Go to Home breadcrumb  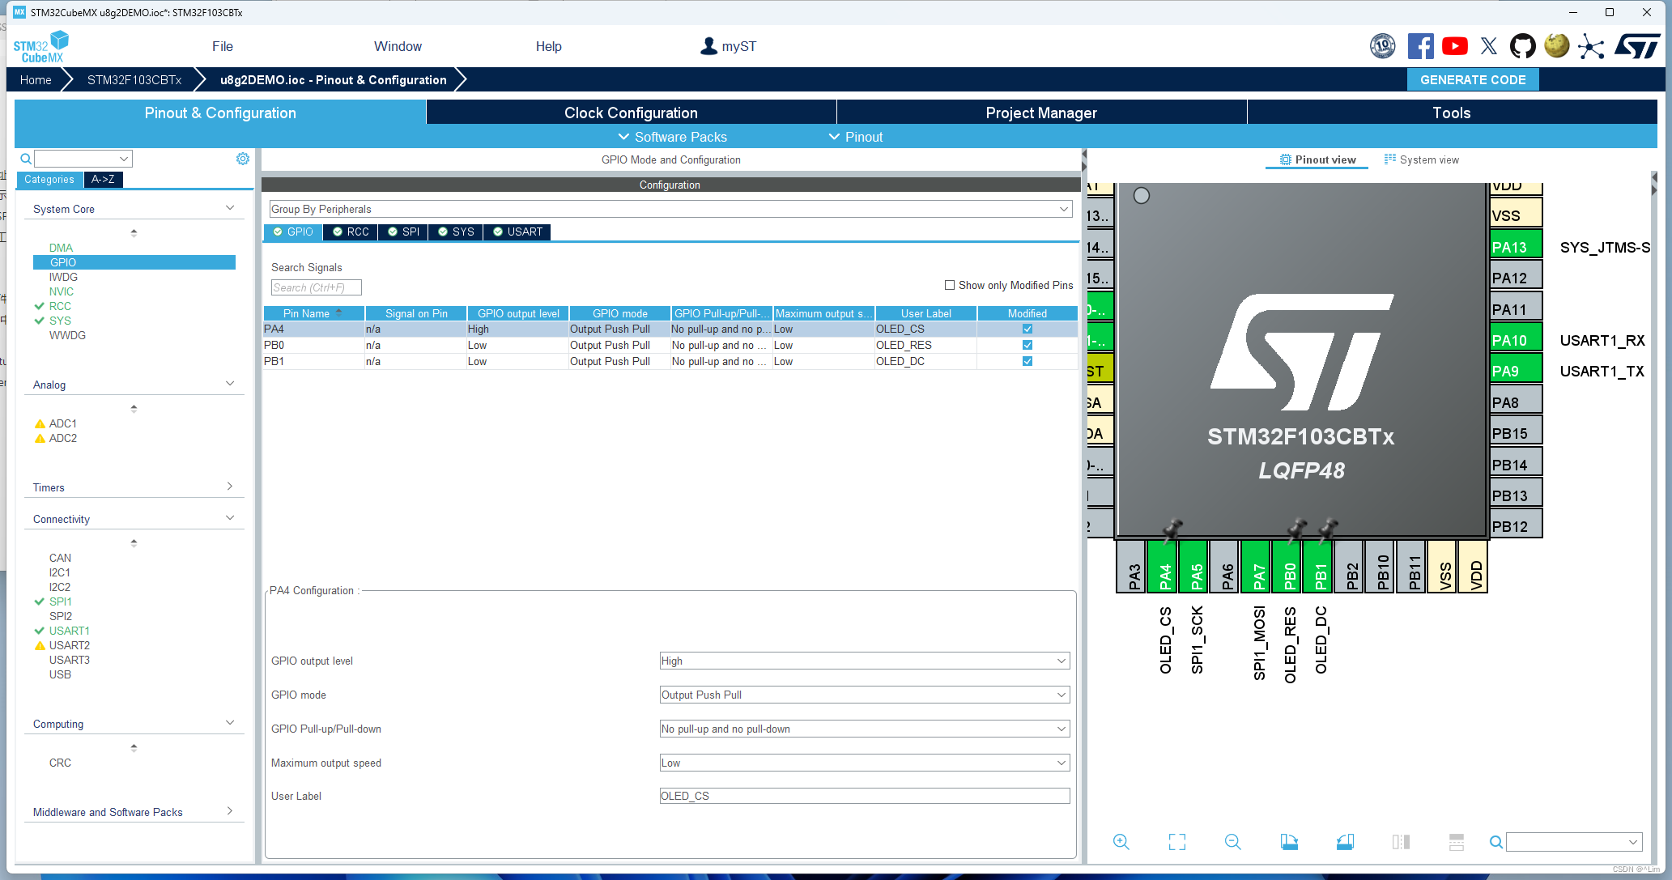pos(36,79)
